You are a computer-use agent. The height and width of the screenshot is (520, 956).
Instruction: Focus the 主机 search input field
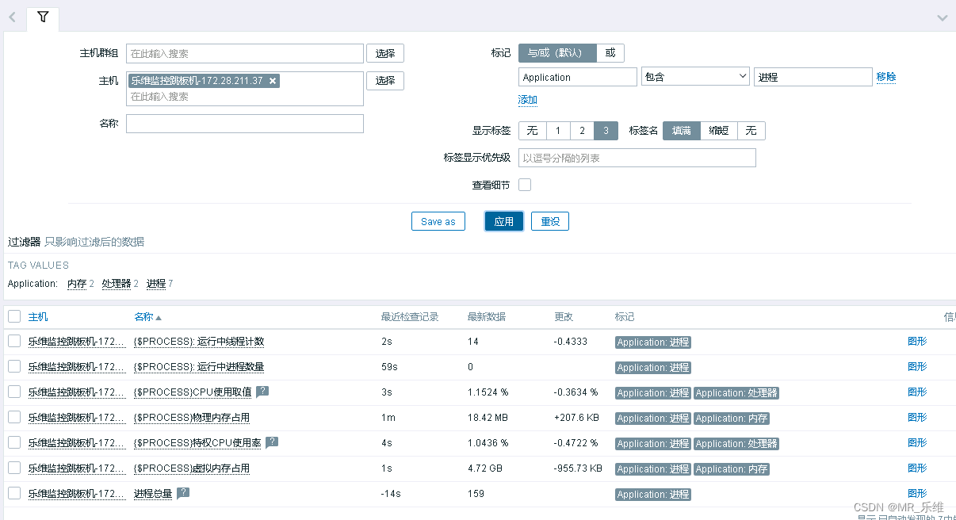(x=245, y=96)
